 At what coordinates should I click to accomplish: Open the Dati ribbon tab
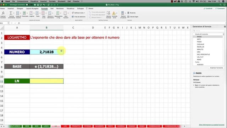(52, 9)
